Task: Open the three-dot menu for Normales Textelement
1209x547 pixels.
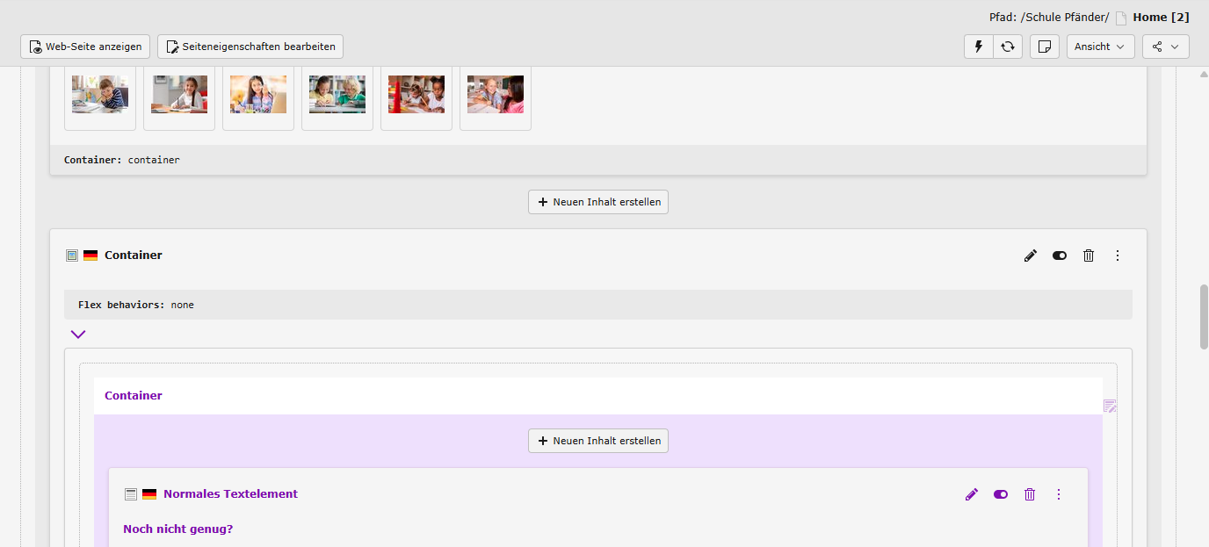Action: coord(1059,494)
